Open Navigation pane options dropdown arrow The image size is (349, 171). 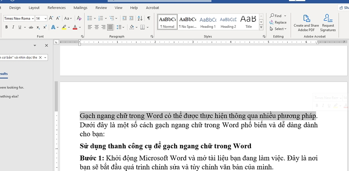[35, 45]
